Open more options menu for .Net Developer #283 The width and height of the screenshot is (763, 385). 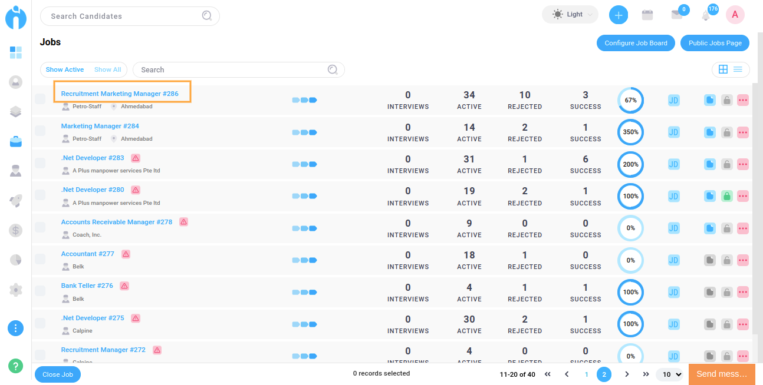coord(742,164)
